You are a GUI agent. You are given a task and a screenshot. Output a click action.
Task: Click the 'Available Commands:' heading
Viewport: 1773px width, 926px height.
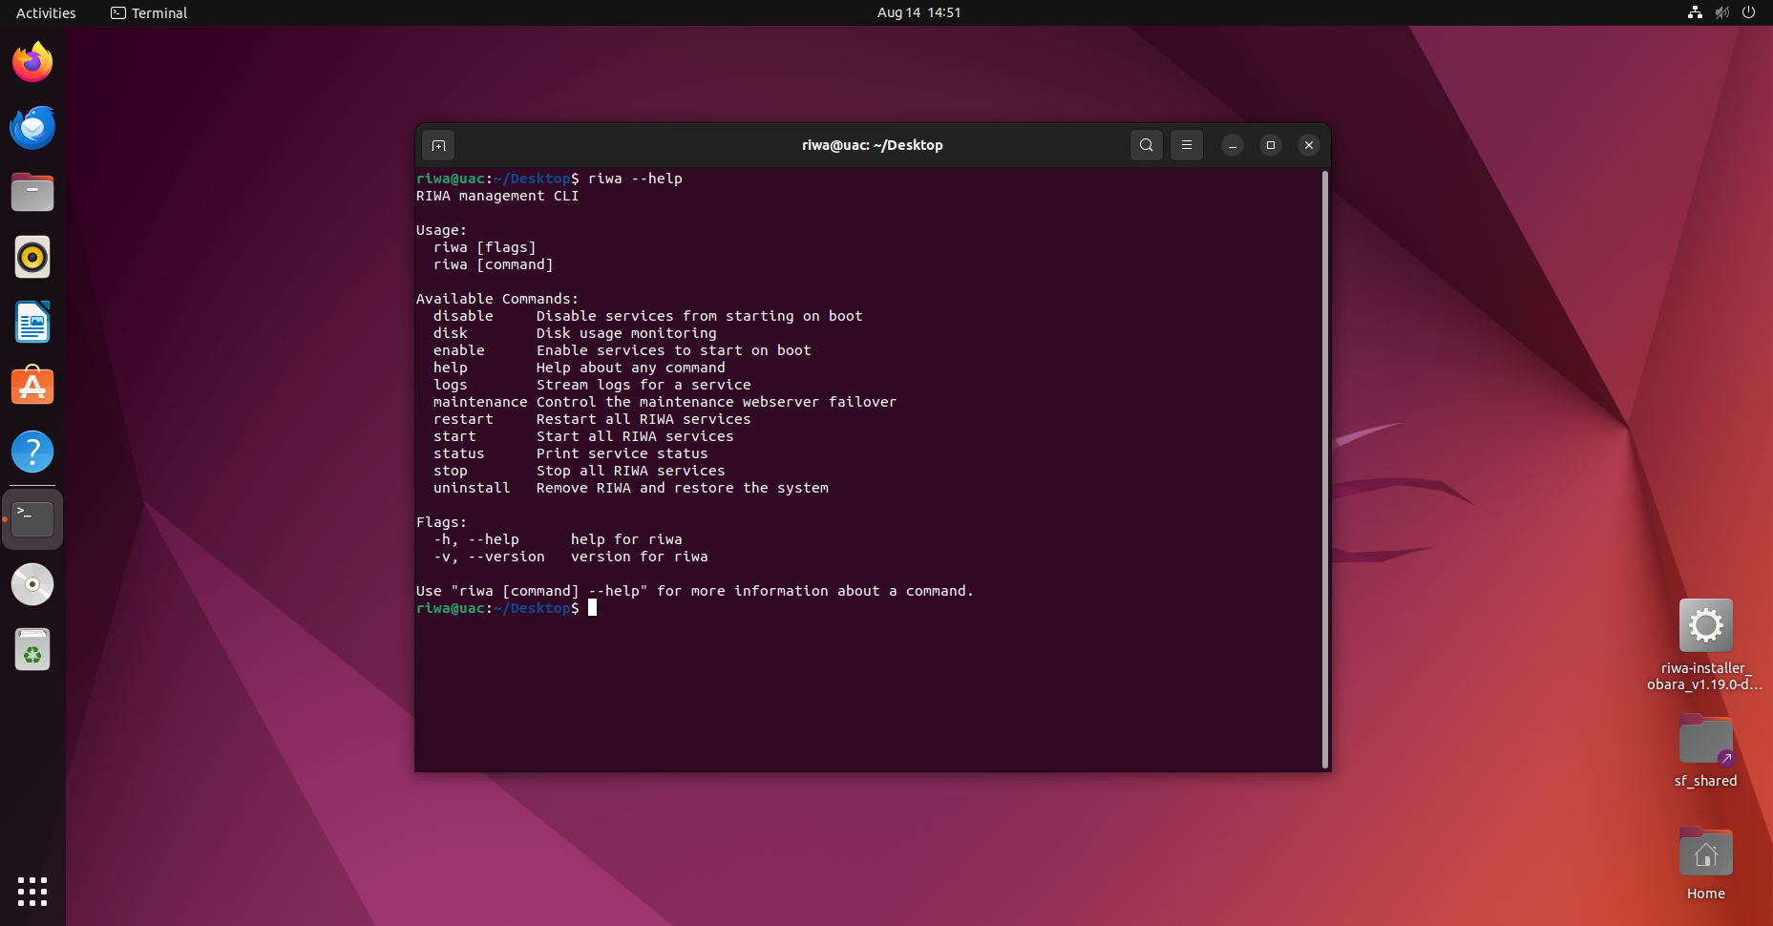coord(497,299)
